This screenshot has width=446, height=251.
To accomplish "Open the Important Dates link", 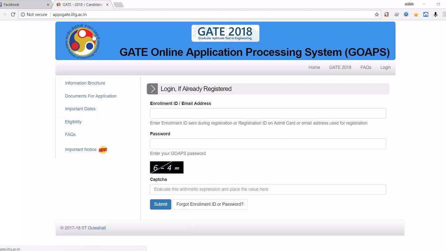I will [x=80, y=109].
